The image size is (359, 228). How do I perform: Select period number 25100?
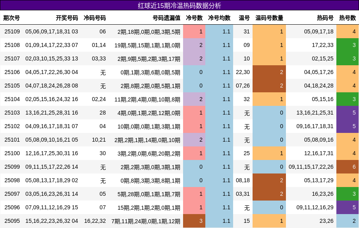(x=12, y=153)
